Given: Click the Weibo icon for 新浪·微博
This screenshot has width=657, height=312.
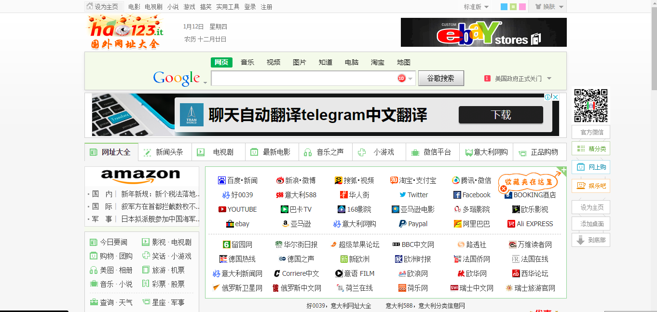Looking at the screenshot, I should point(280,180).
